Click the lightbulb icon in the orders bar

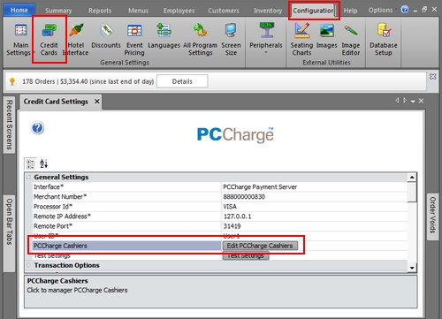[x=12, y=81]
